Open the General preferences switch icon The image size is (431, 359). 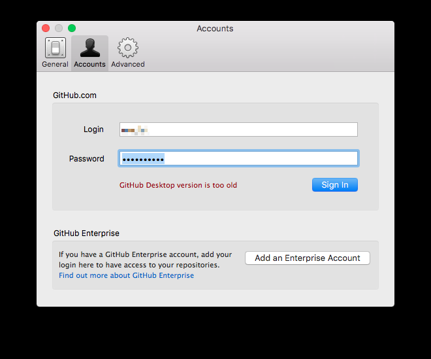coord(56,48)
